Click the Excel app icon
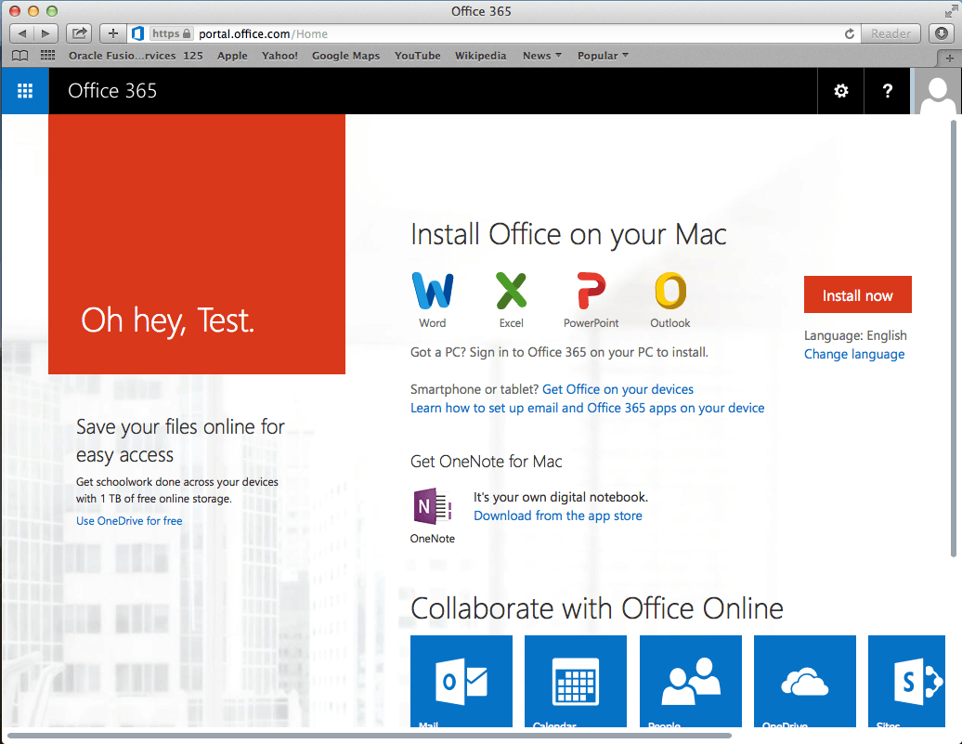The height and width of the screenshot is (744, 962). click(x=511, y=292)
